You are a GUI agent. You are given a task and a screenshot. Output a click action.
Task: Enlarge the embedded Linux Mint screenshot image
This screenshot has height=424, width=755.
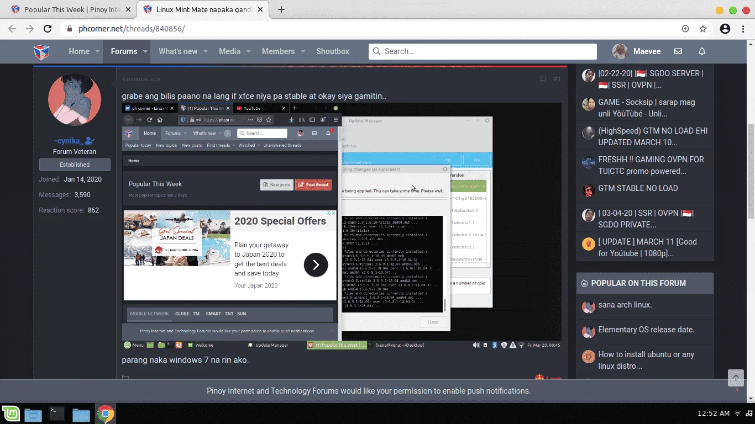342,226
